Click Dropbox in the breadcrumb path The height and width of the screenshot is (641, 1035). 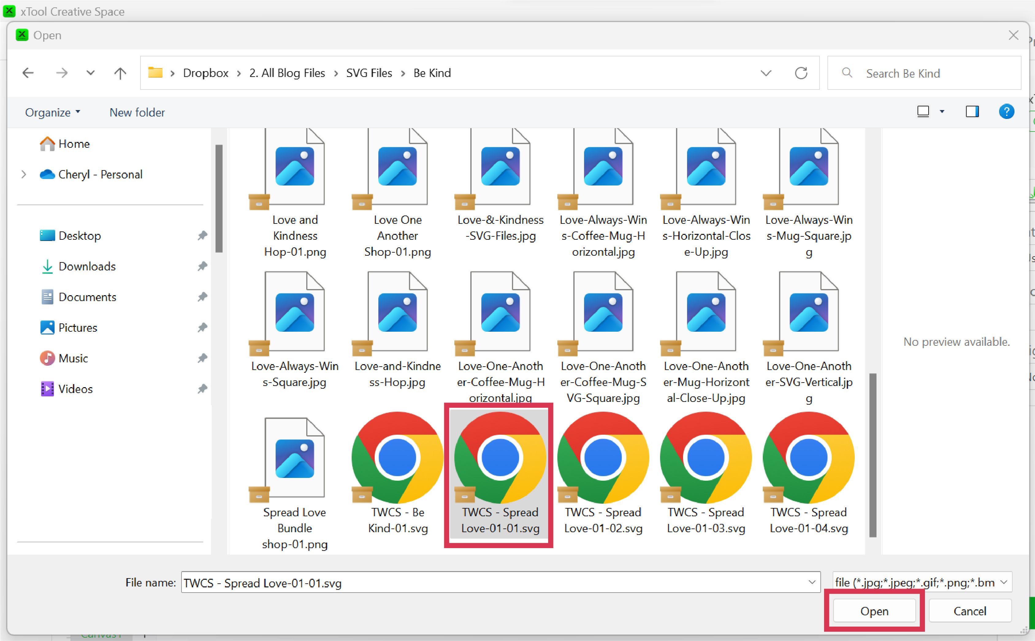click(x=206, y=73)
